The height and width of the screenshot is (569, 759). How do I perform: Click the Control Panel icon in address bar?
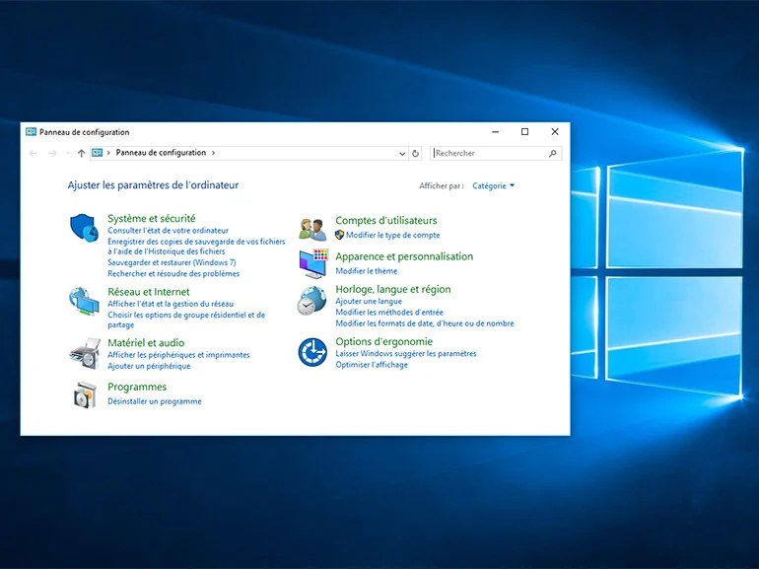tap(98, 153)
